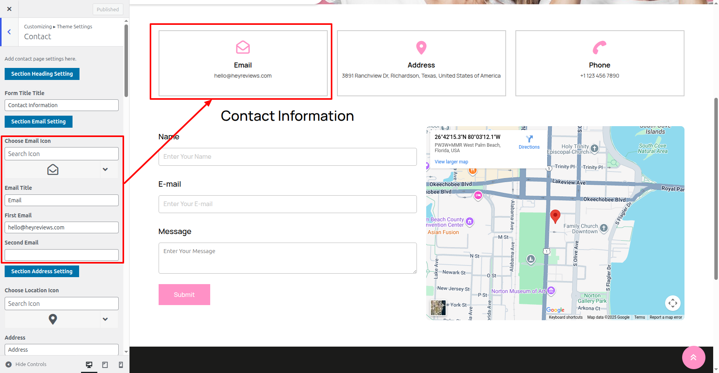This screenshot has width=719, height=373.
Task: Expand the email icon picker dropdown
Action: click(105, 170)
